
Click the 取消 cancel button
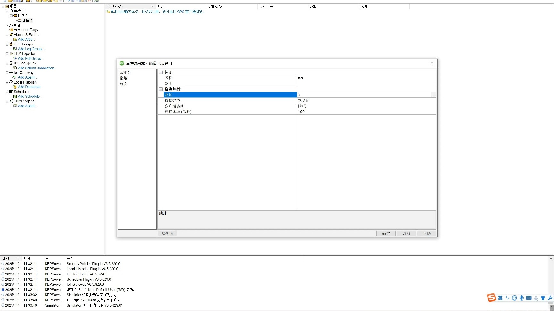tap(406, 234)
